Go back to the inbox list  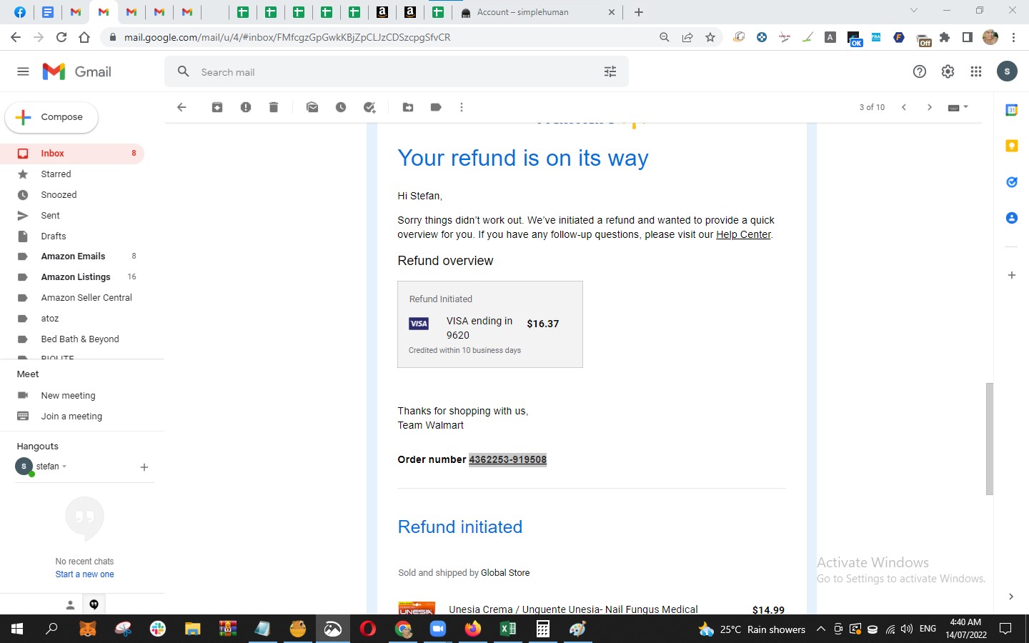[x=182, y=107]
